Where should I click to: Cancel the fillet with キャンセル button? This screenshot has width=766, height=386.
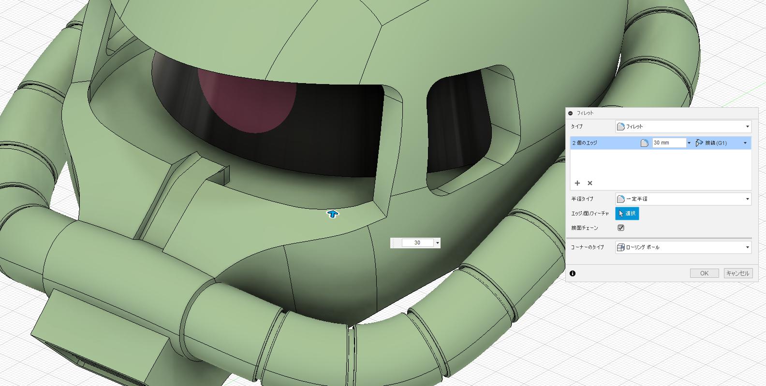[737, 273]
